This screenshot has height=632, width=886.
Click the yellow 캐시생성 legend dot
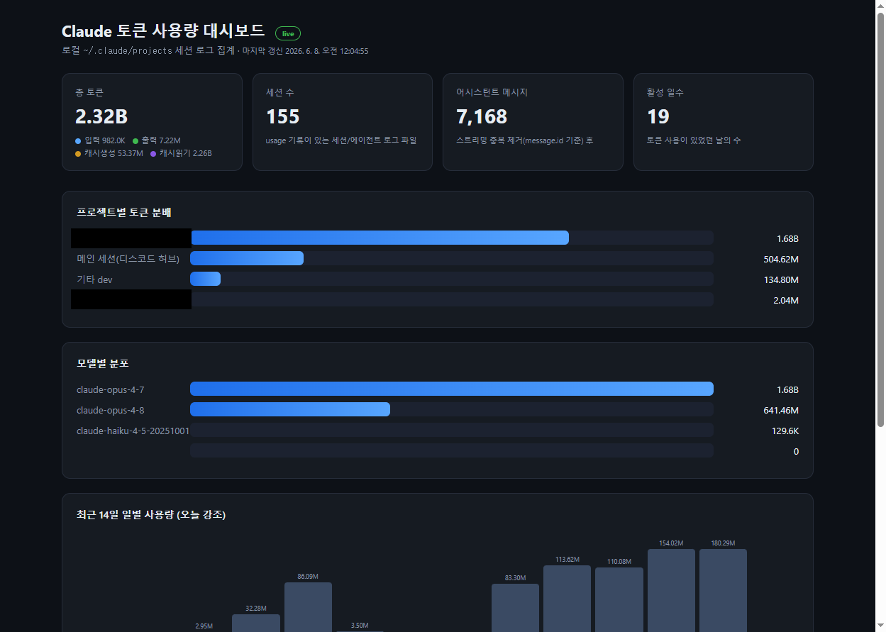coord(78,153)
